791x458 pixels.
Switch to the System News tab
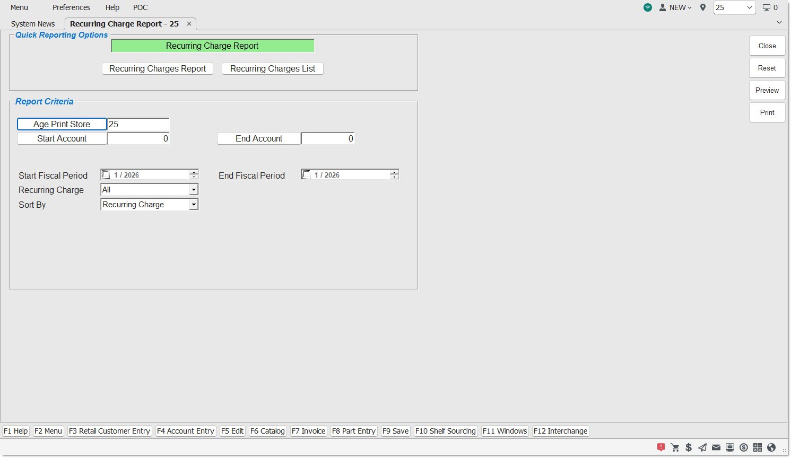tap(33, 24)
